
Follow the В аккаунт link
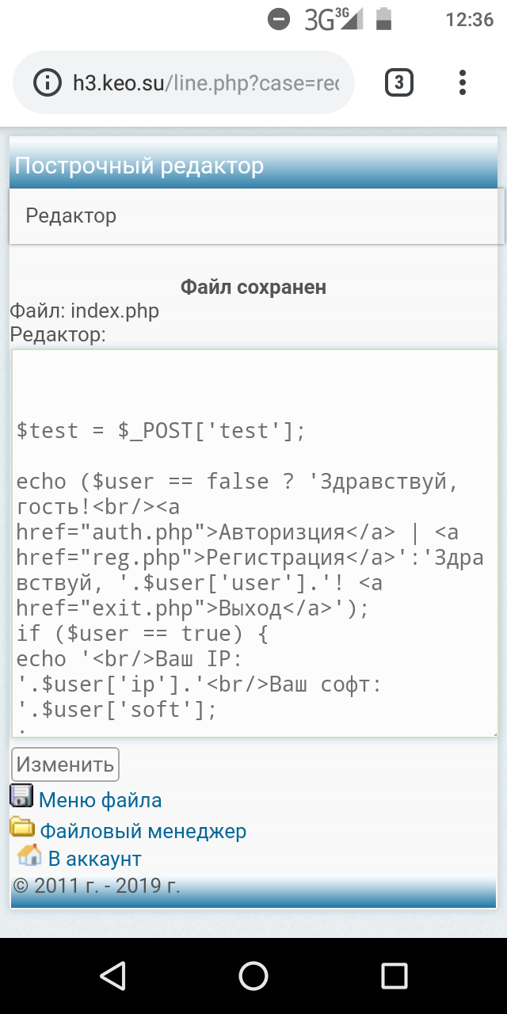(x=94, y=859)
